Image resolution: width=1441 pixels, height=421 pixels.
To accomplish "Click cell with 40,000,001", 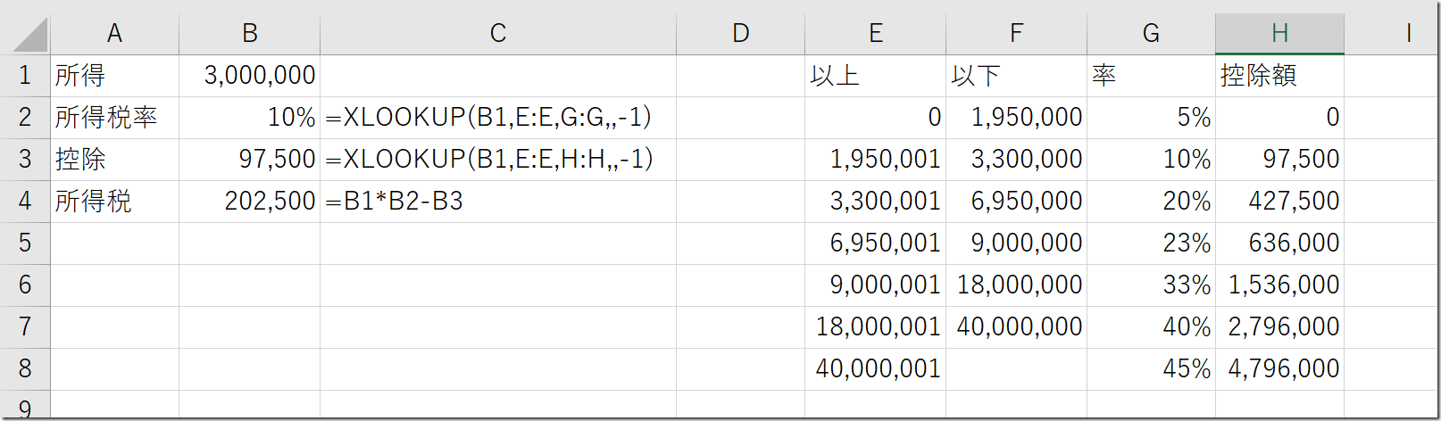I will point(875,369).
